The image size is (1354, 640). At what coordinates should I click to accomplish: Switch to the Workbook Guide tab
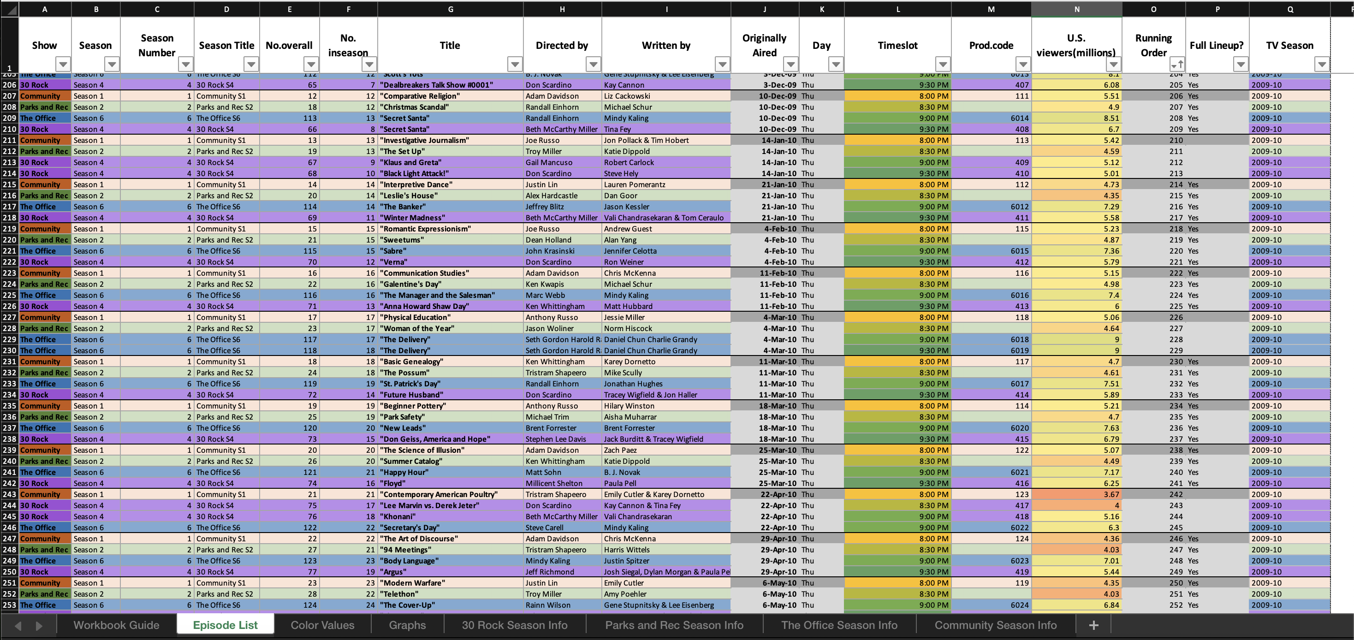point(116,625)
